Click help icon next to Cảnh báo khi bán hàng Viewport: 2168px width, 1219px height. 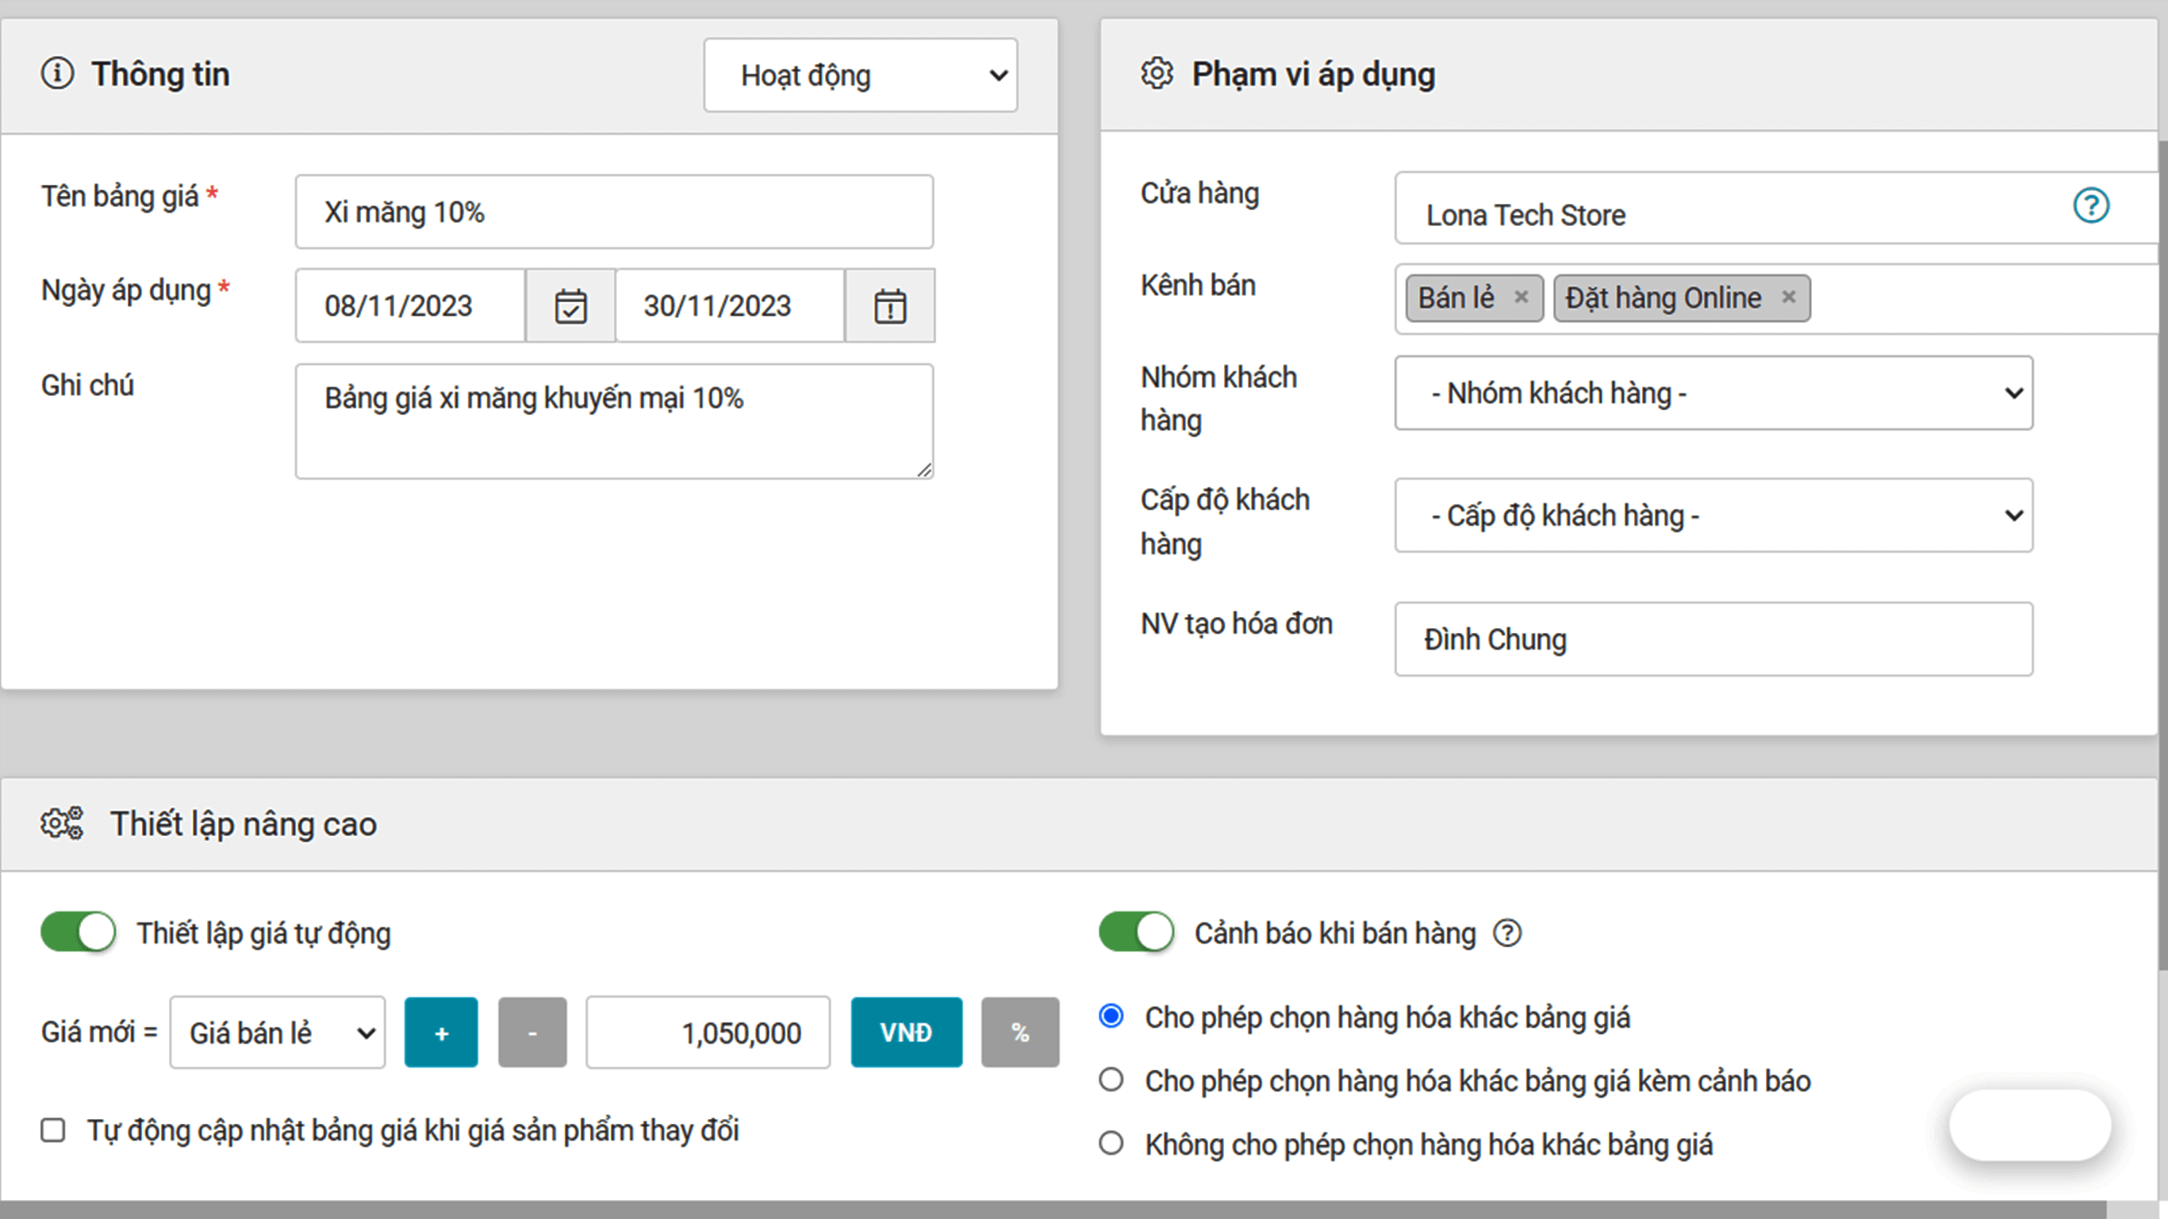1507,933
